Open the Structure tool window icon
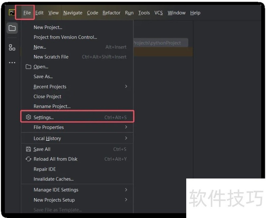This screenshot has width=266, height=218. [12, 47]
